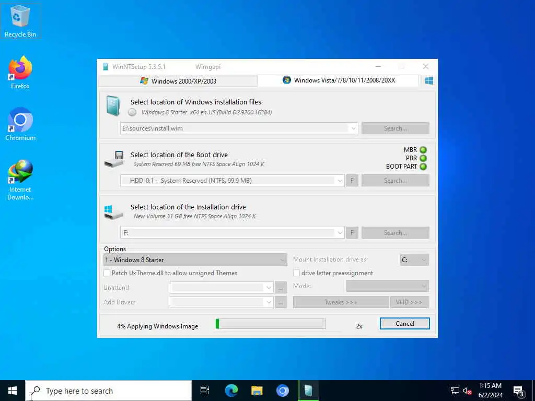
Task: Click the 2x speed indicator
Action: click(x=359, y=326)
